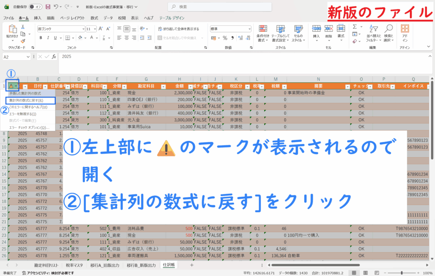Viewport: 435px width, 276px height.
Task: Toggle Bold formatting in font group
Action: pyautogui.click(x=40, y=38)
